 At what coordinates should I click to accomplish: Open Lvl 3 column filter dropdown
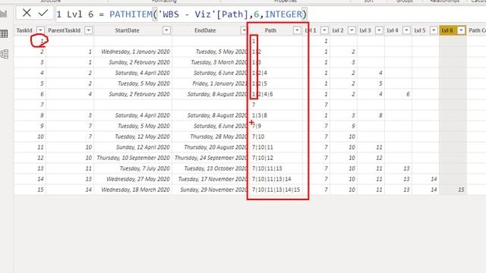tap(379, 30)
